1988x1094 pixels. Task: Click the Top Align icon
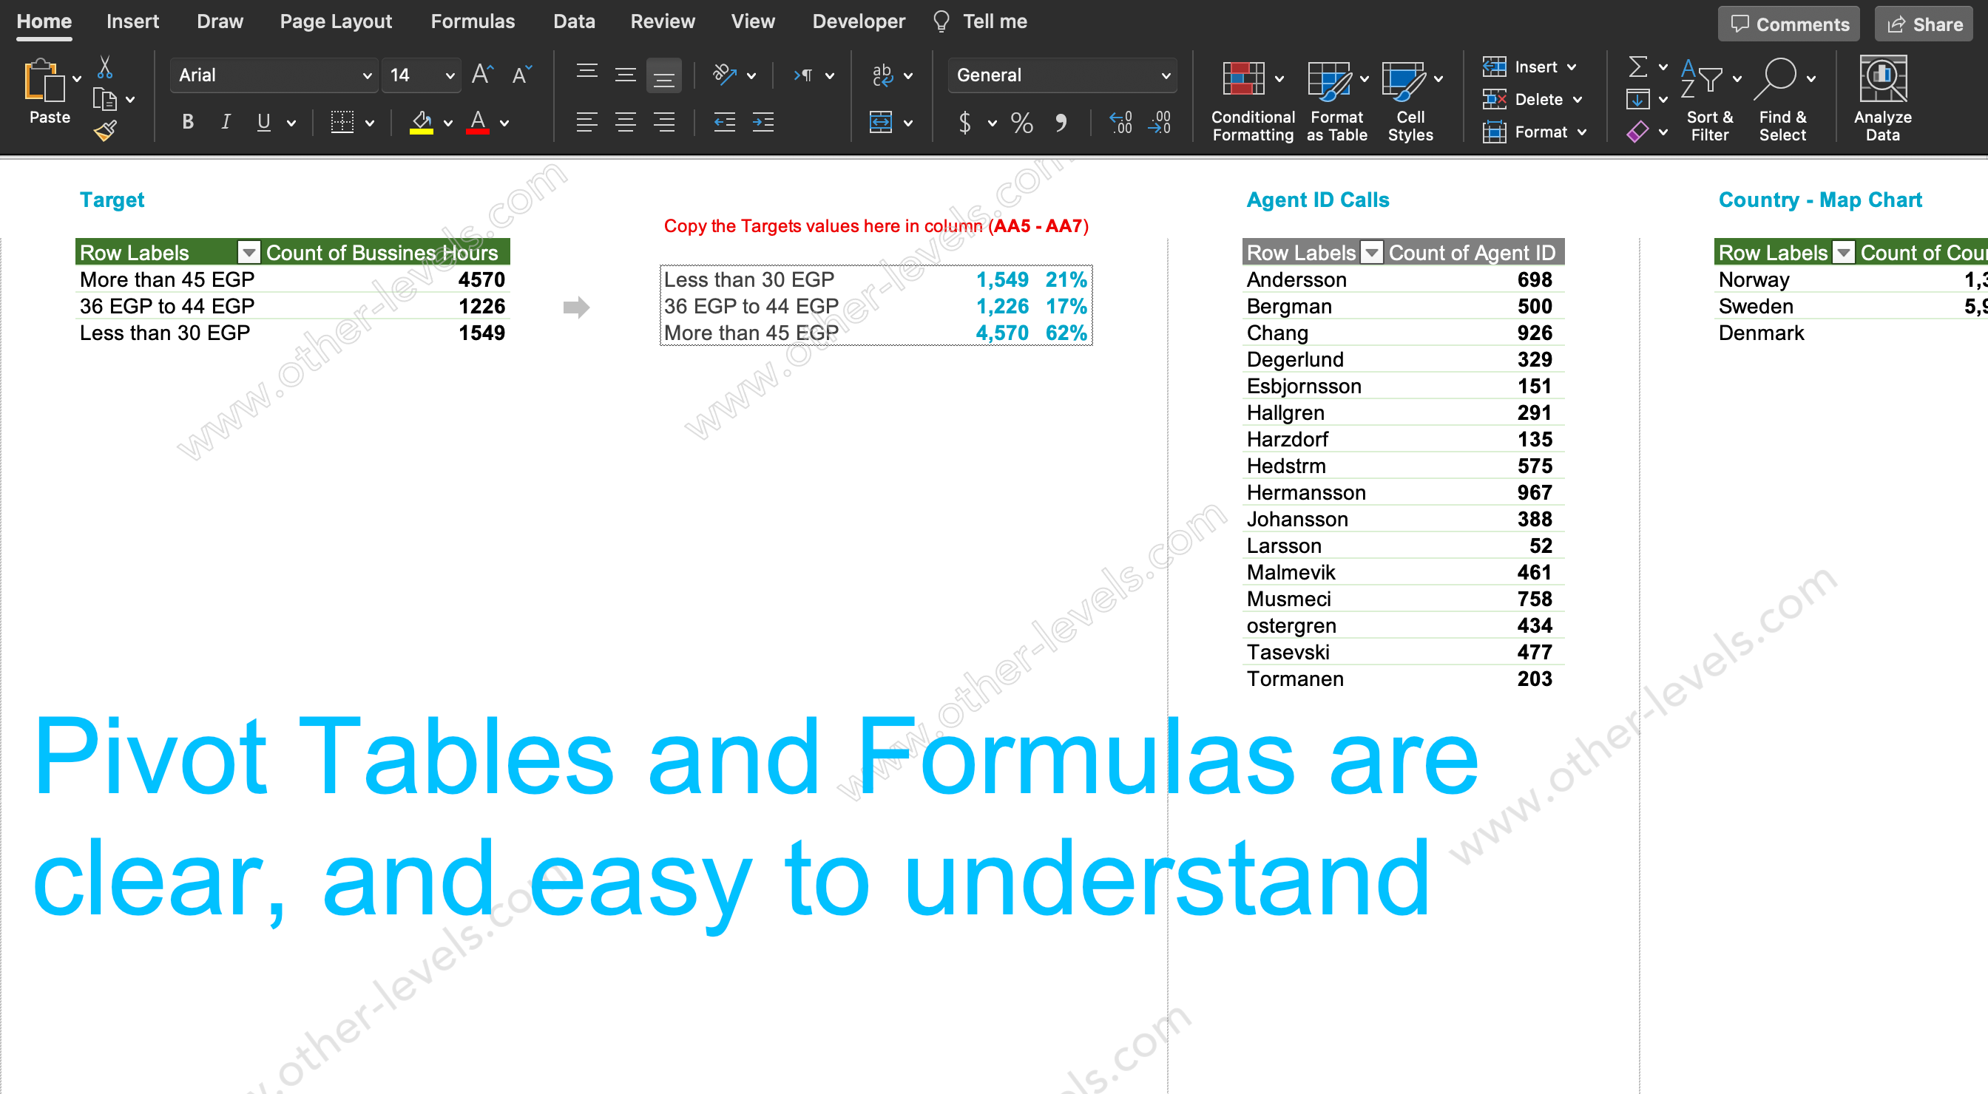(587, 75)
